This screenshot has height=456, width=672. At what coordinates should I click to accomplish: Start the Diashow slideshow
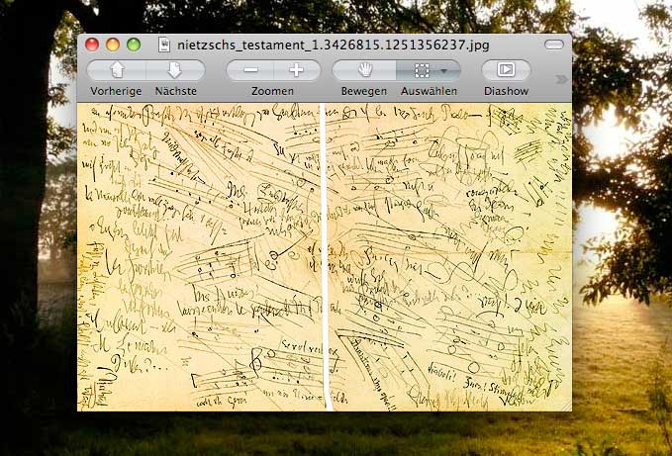pos(506,70)
